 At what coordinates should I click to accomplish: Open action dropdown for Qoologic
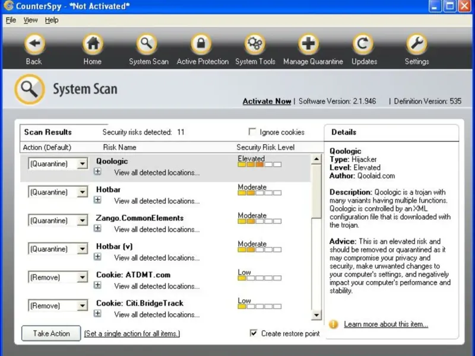click(x=82, y=164)
